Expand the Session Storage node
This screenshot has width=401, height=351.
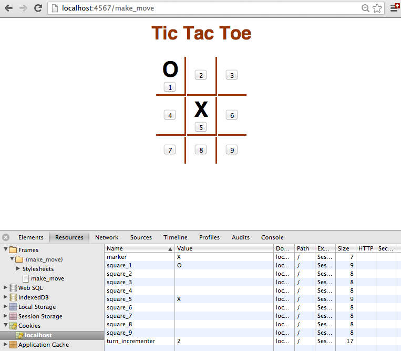click(5, 316)
